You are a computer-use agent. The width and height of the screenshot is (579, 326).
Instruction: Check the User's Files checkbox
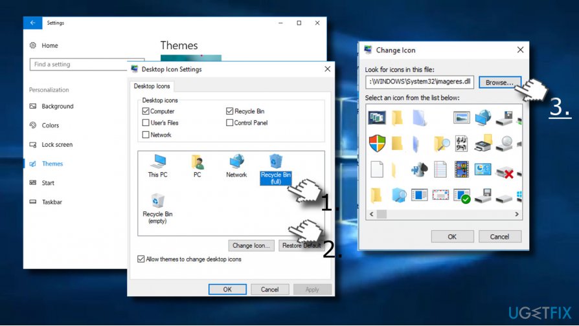pos(146,122)
